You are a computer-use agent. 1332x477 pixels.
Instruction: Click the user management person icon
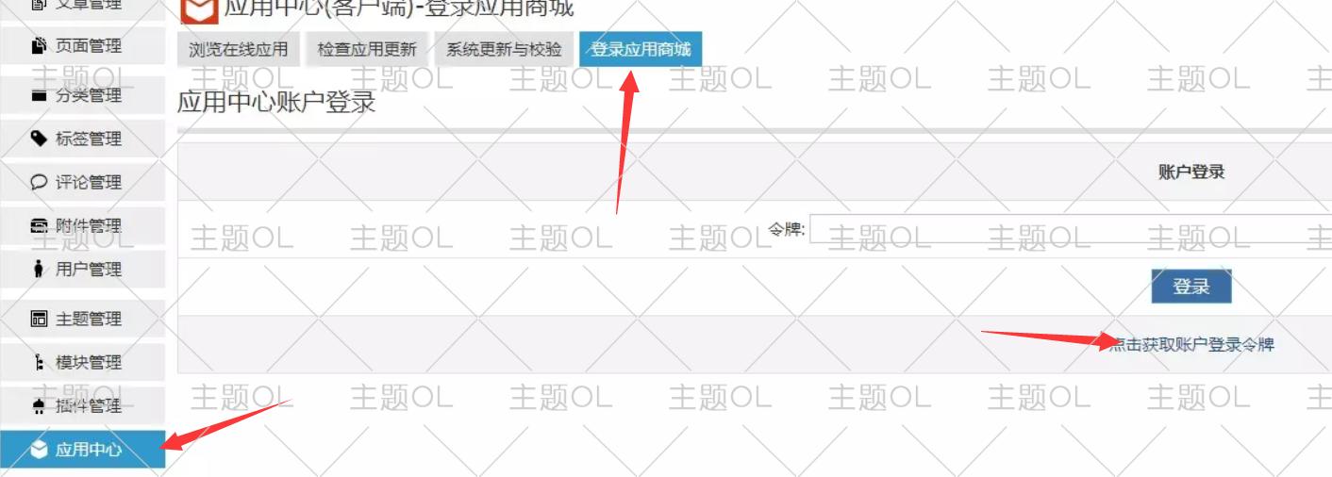tap(39, 269)
